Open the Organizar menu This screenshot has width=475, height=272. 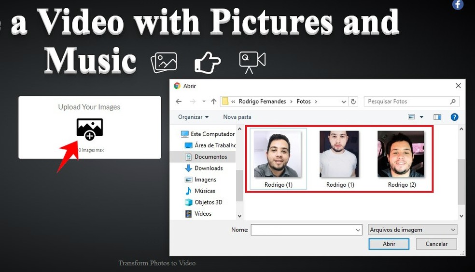[193, 117]
